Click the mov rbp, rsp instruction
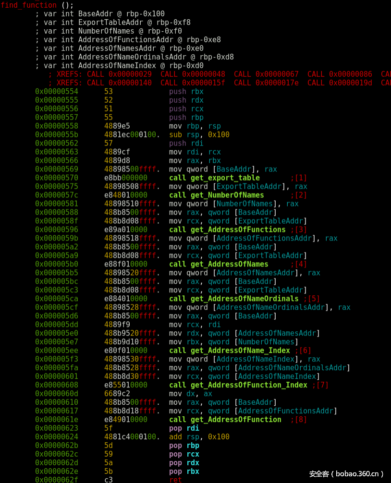The height and width of the screenshot is (483, 391). click(x=195, y=126)
